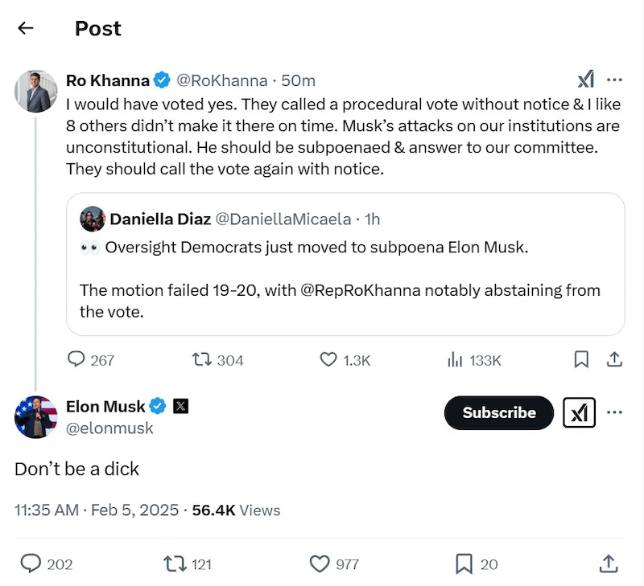
Task: Go back using the left arrow
Action: tap(26, 28)
